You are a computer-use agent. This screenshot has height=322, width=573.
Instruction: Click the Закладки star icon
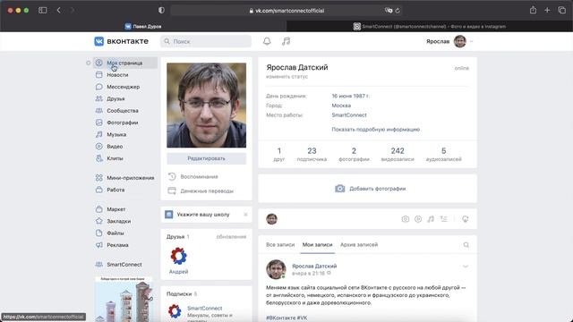point(99,221)
